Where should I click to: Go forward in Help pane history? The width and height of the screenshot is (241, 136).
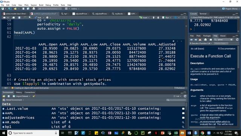click(x=196, y=40)
